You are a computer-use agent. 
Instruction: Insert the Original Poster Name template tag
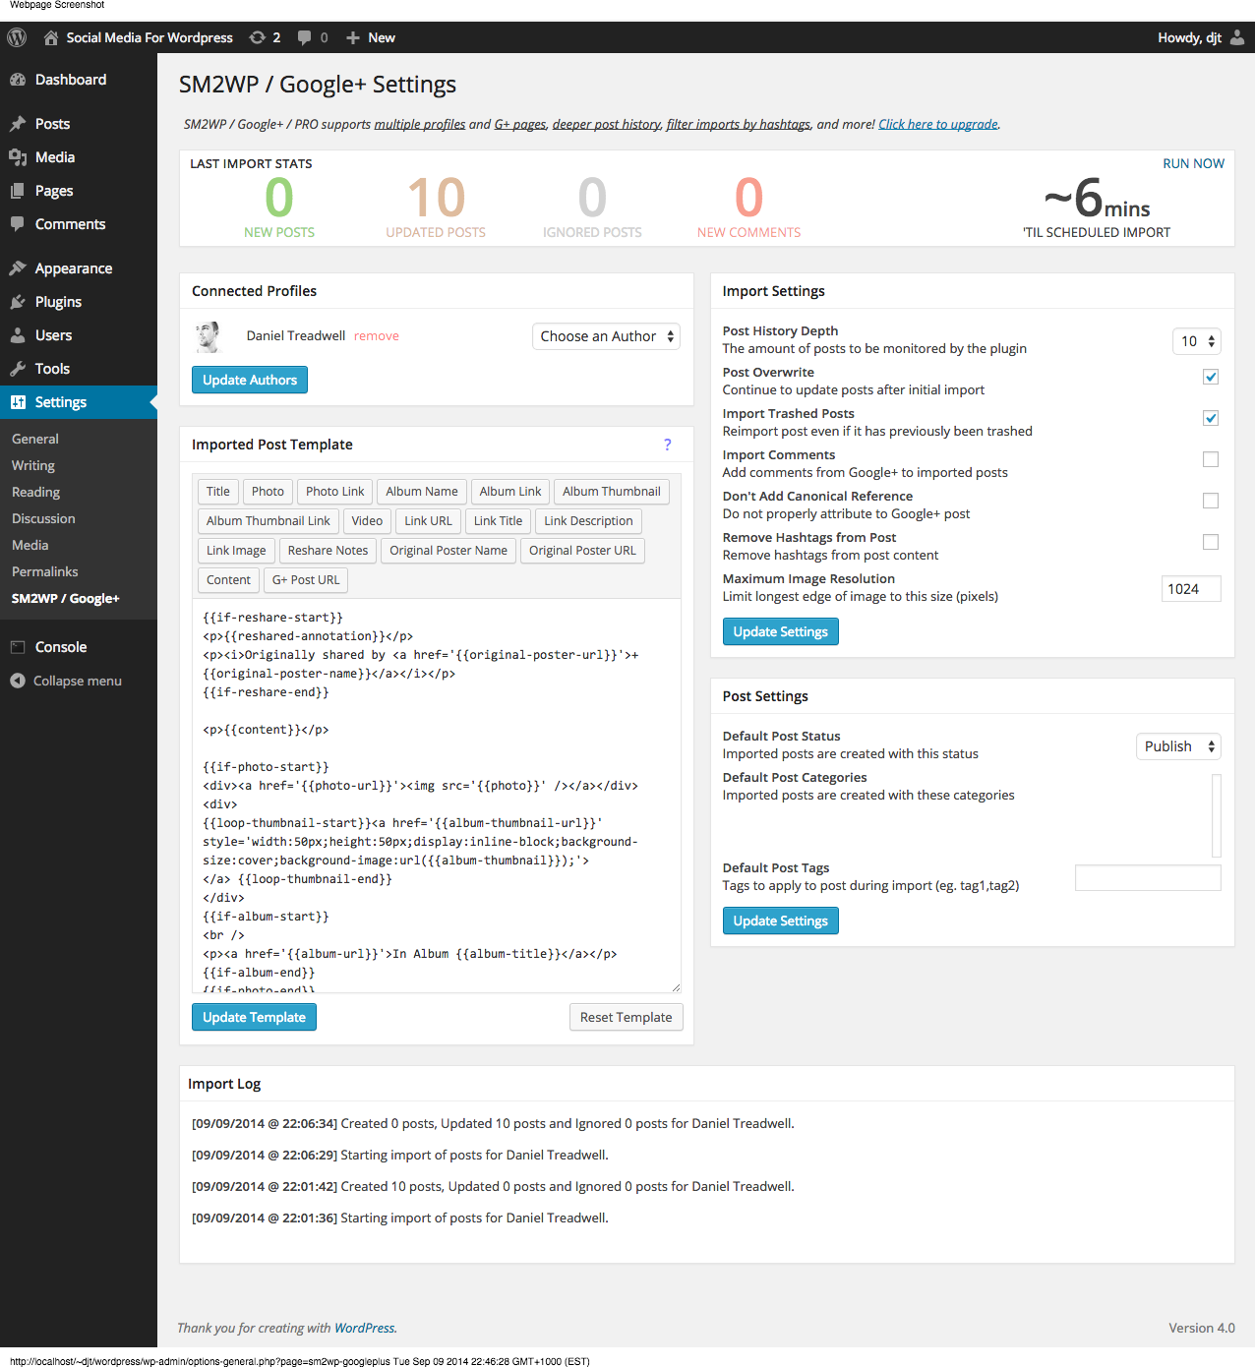[448, 551]
